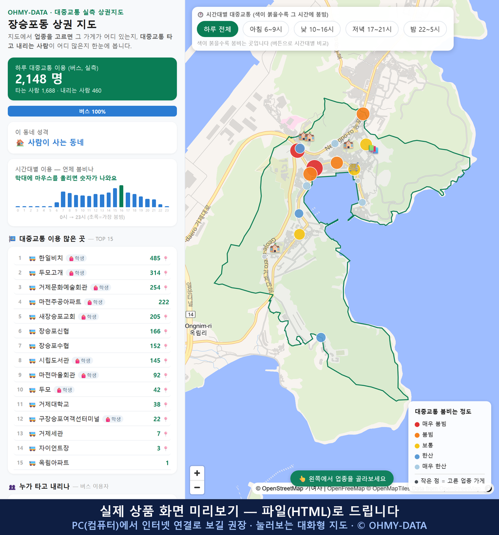
Task: Click the blue 버스 100% share bar
Action: (92, 111)
